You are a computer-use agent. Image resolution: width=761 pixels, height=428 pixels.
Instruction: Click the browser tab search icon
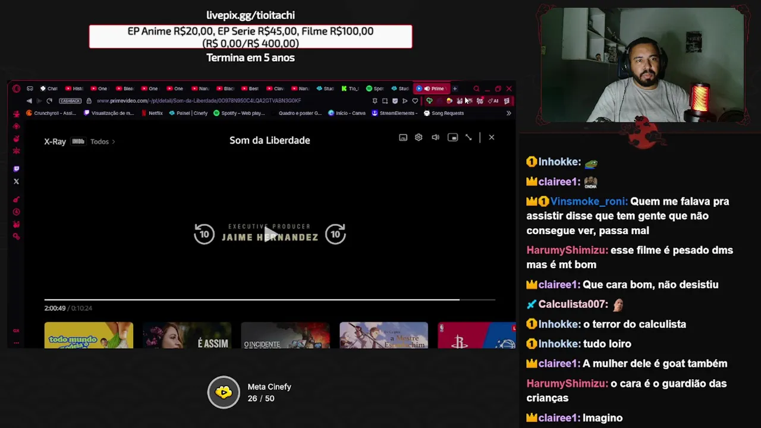pyautogui.click(x=476, y=89)
